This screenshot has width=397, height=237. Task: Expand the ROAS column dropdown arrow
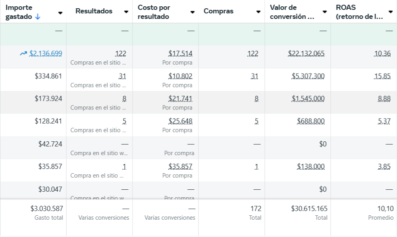pos(390,12)
